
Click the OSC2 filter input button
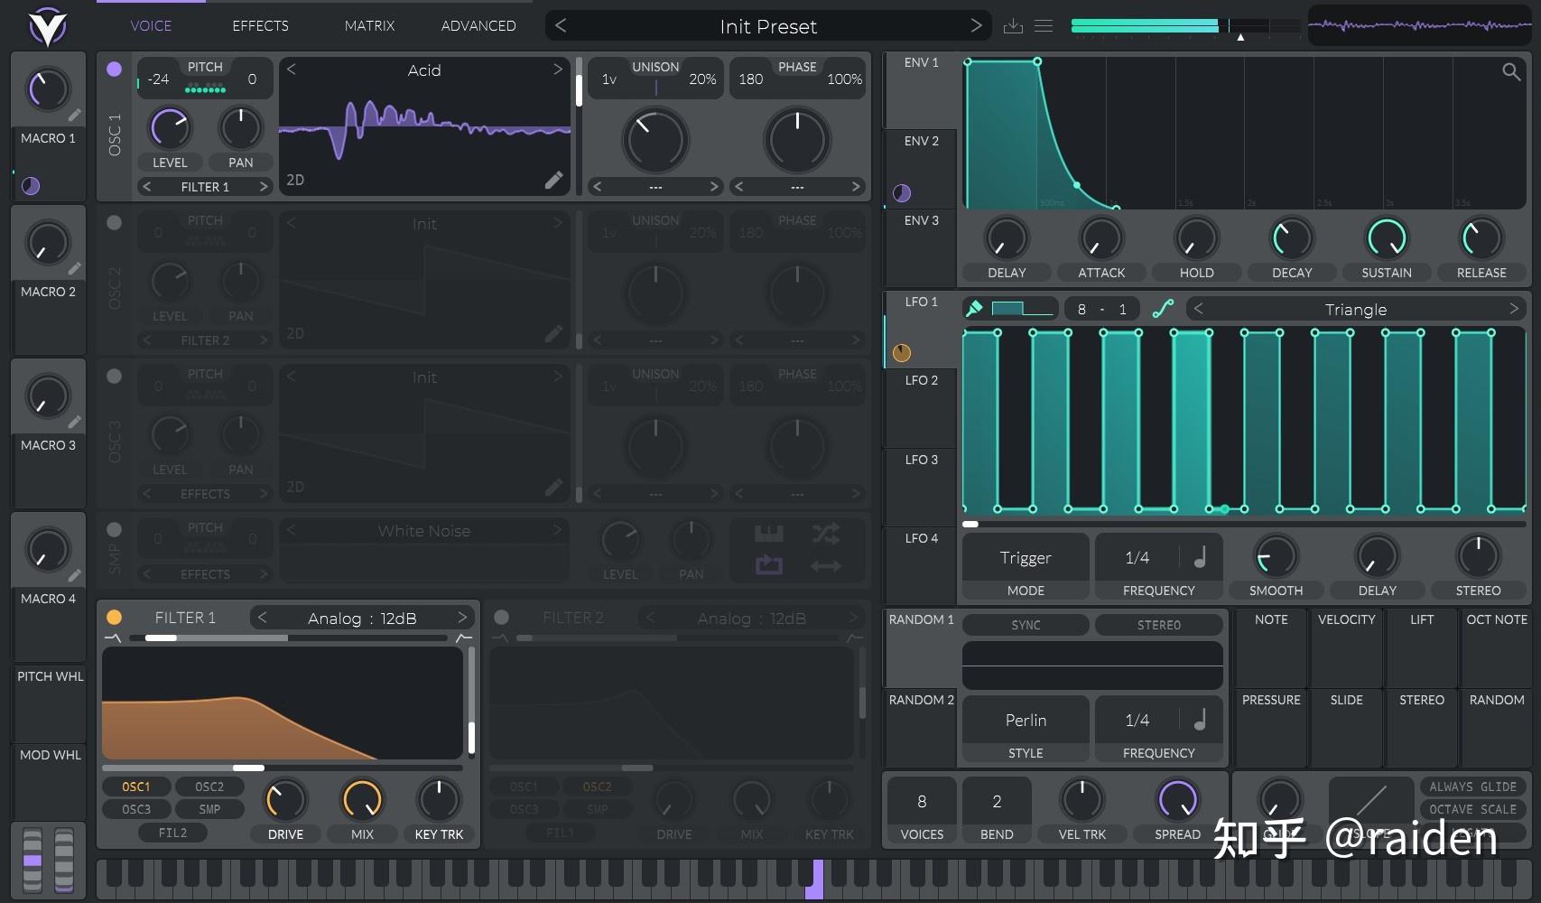tap(209, 787)
